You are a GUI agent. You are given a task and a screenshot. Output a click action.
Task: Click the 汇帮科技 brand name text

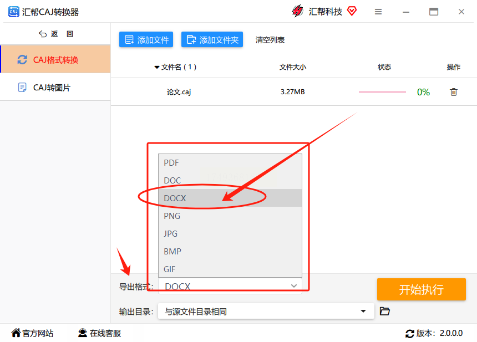tap(325, 12)
